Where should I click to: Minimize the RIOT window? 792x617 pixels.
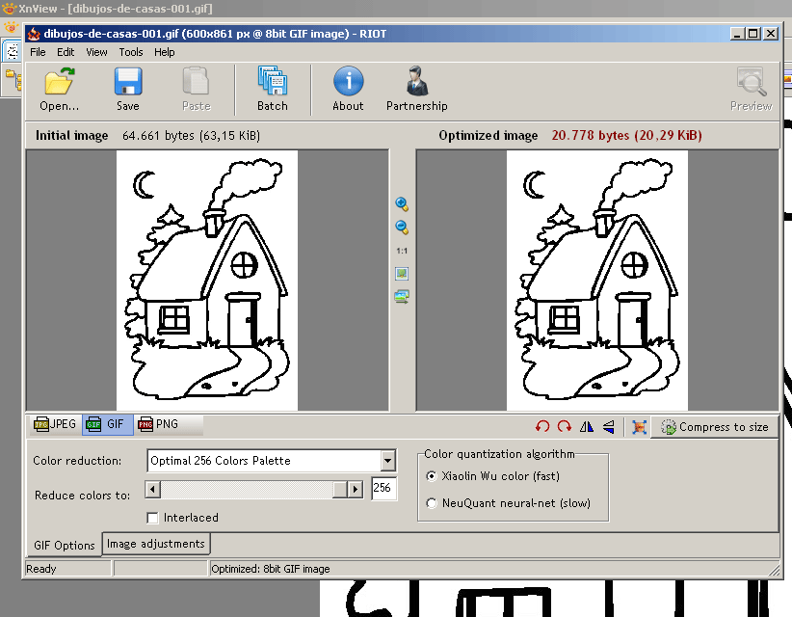coord(737,34)
